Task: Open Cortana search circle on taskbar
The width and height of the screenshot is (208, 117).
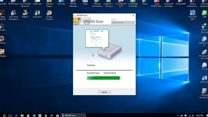Action: 4,116
